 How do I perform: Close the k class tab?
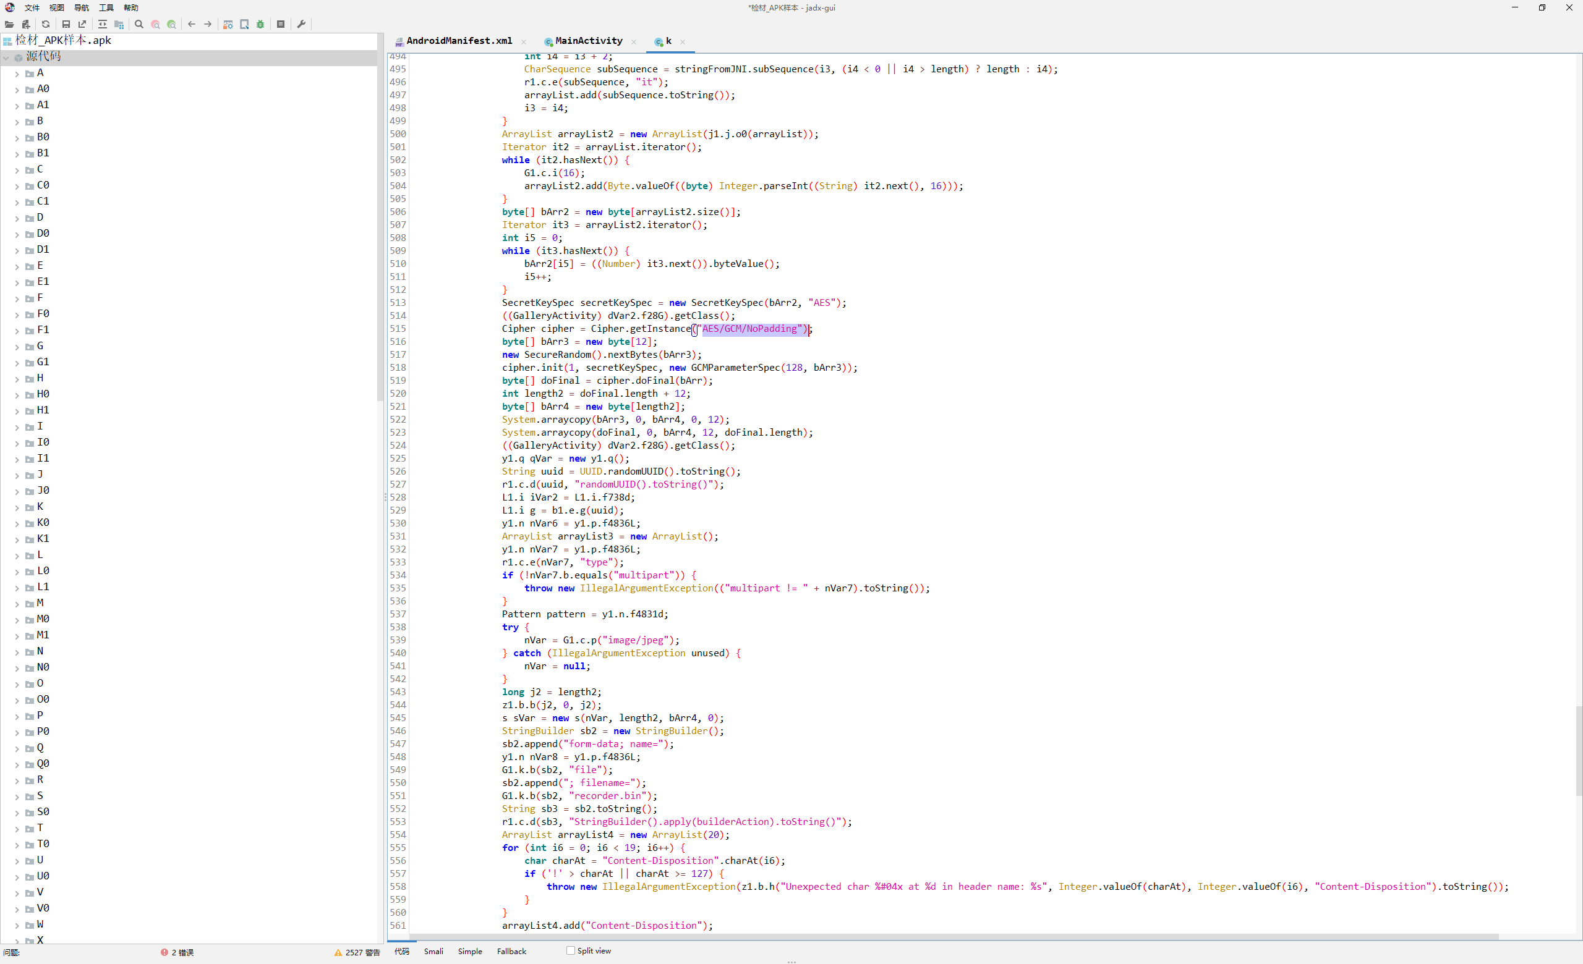(682, 42)
